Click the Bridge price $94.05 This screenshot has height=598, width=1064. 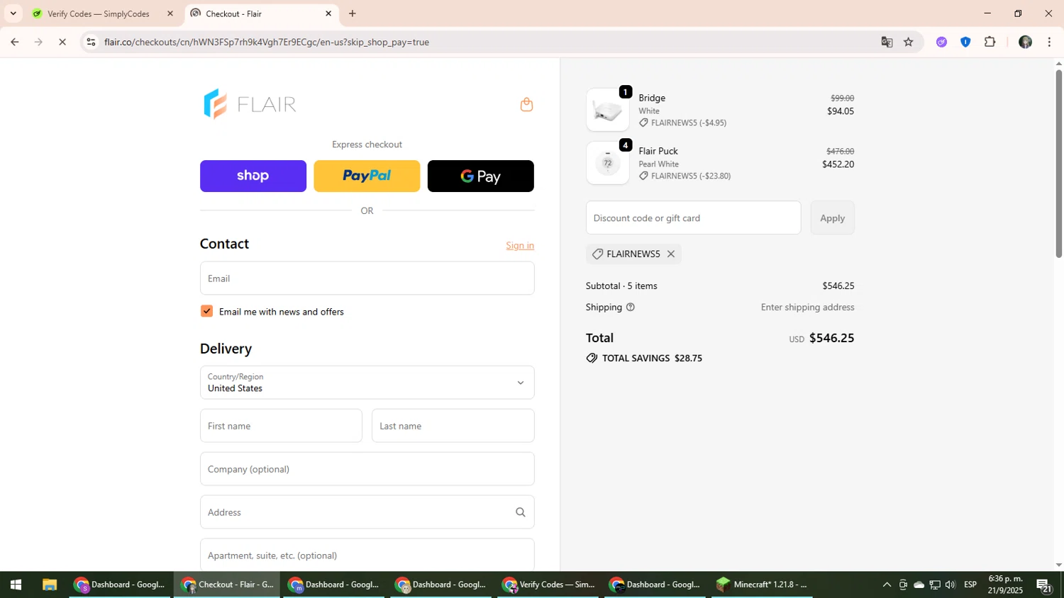point(841,111)
